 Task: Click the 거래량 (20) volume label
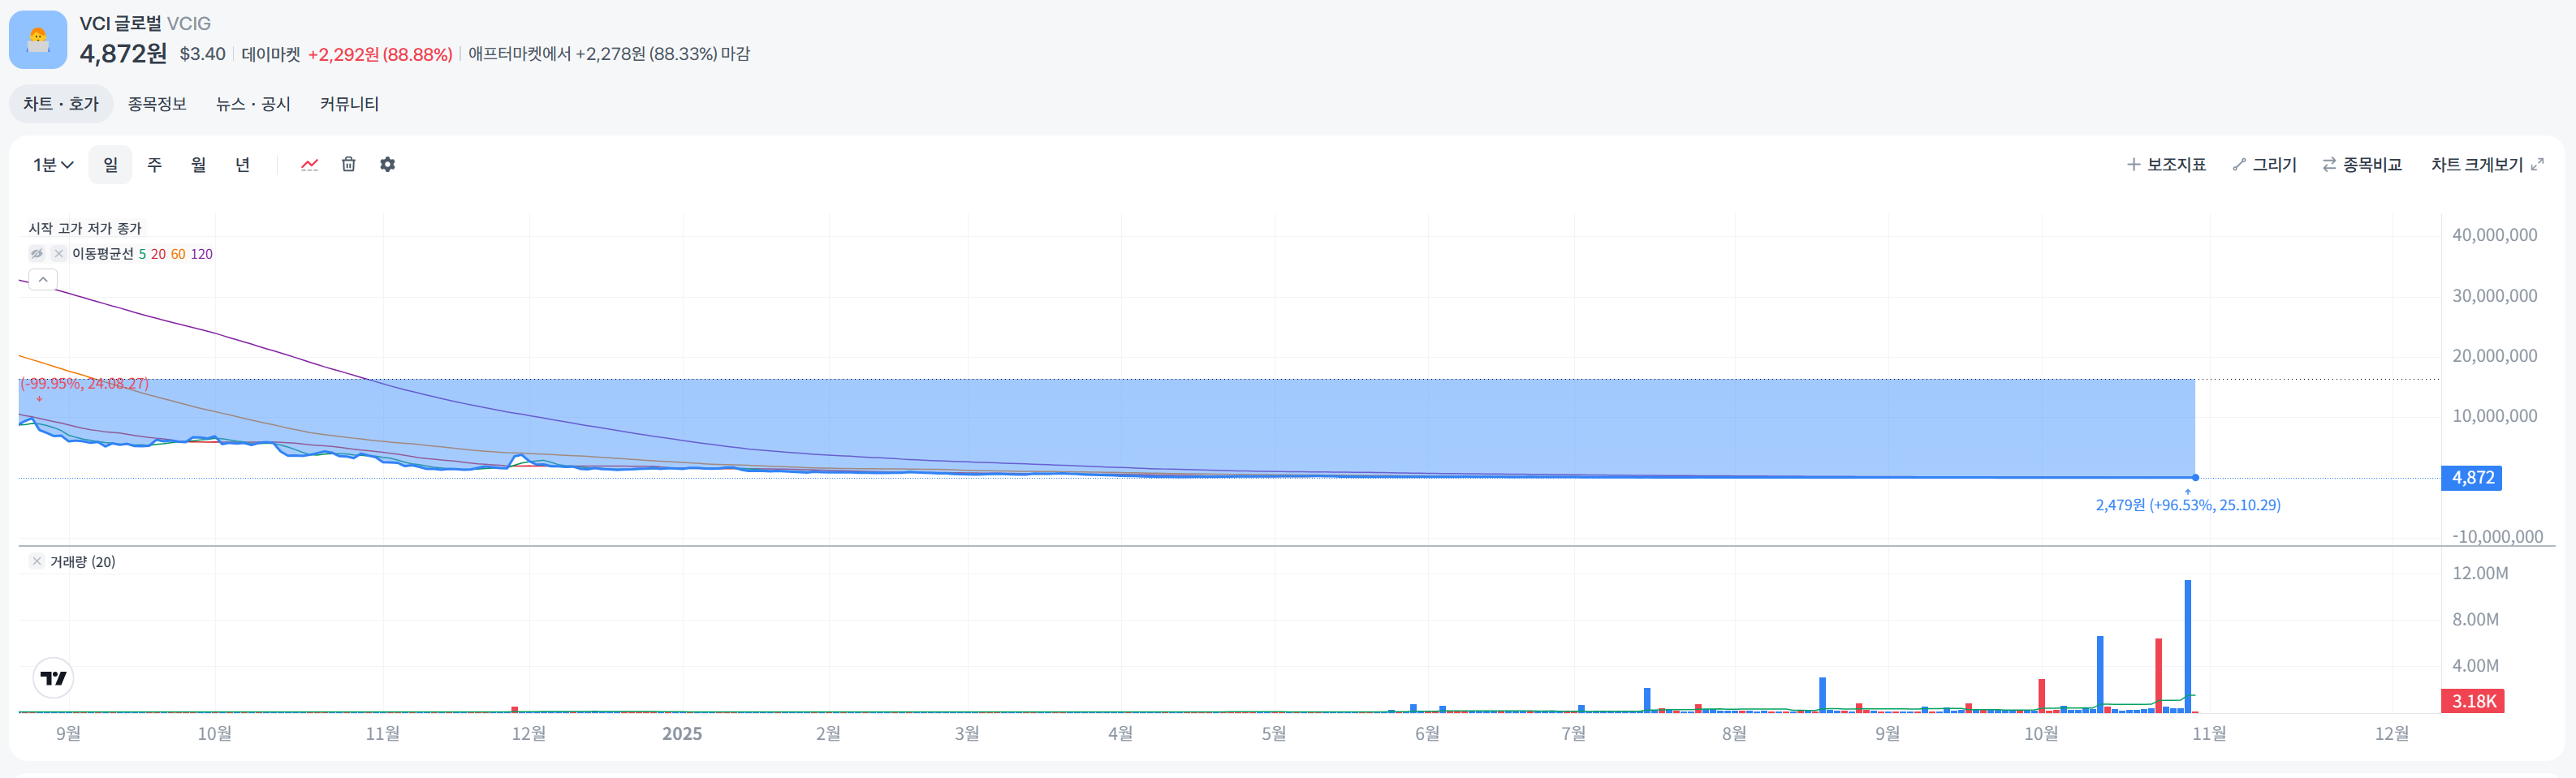click(83, 562)
